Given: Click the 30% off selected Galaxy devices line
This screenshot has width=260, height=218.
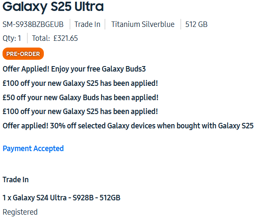Looking at the screenshot, I should pos(128,126).
